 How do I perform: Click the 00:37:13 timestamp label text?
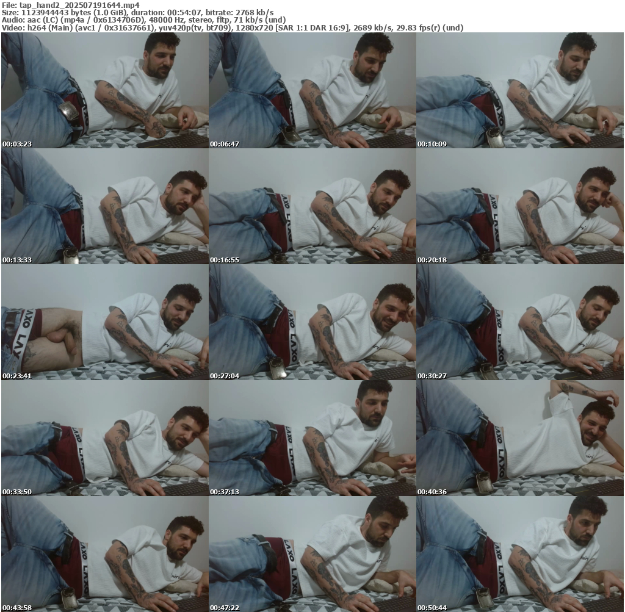pos(225,492)
